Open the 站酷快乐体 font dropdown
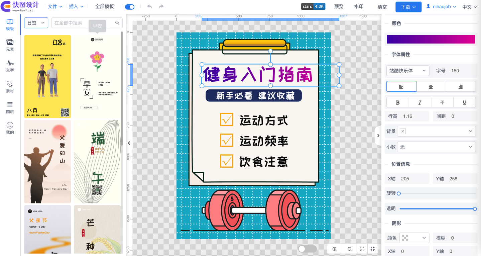 pyautogui.click(x=407, y=71)
